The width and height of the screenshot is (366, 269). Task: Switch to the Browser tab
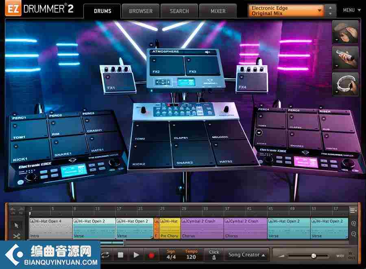[x=141, y=11]
